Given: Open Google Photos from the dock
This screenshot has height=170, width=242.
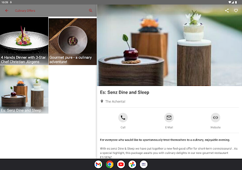Looking at the screenshot, I should pos(132,164).
